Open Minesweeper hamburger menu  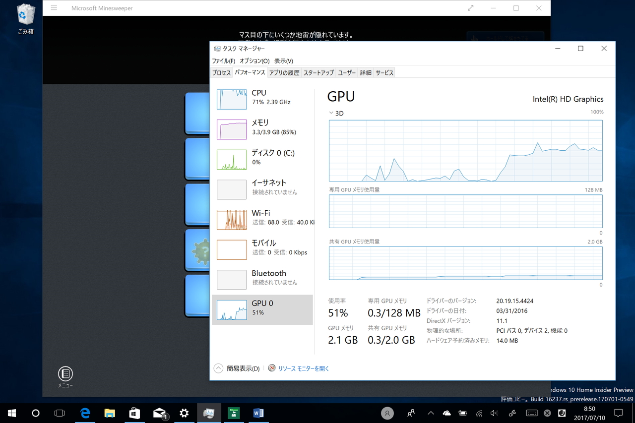[54, 8]
